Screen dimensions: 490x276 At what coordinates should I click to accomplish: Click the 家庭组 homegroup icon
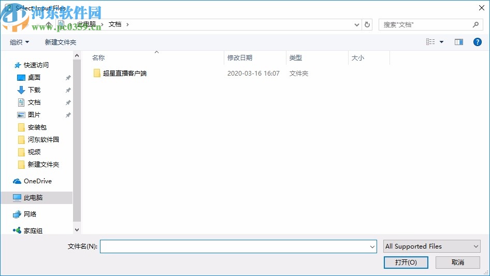click(x=17, y=230)
